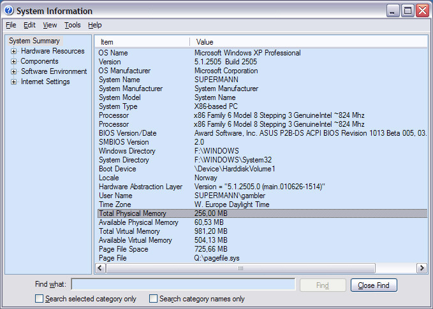Click the Find what input field
Viewport: 433px width, 309px height.
tap(184, 284)
